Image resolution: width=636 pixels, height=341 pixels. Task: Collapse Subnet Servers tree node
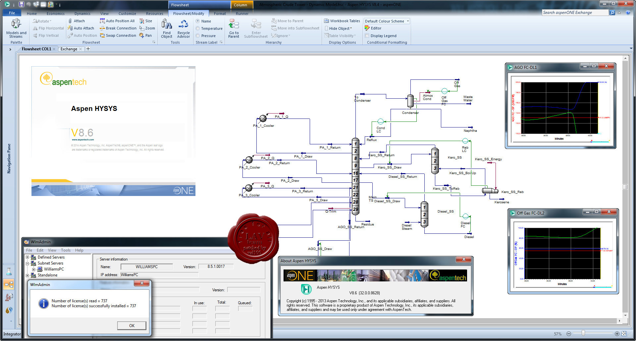click(27, 264)
